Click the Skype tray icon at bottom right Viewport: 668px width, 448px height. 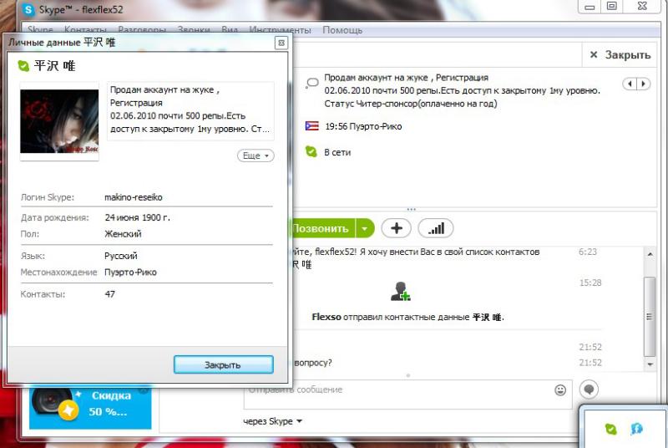pyautogui.click(x=611, y=429)
